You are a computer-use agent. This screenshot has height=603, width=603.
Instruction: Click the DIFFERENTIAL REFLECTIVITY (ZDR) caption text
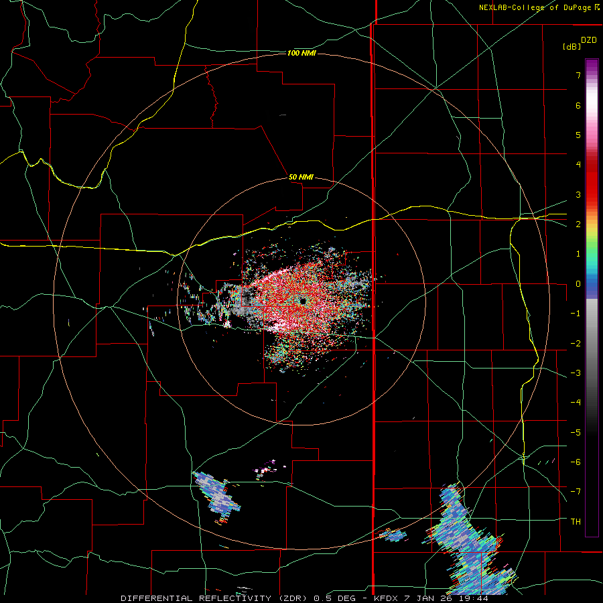(214, 598)
